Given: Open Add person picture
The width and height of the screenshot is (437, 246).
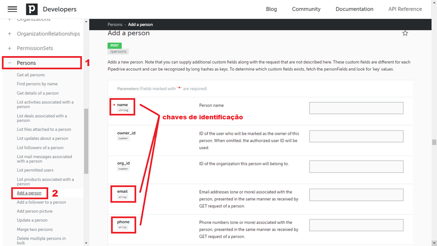Looking at the screenshot, I should pos(34,211).
